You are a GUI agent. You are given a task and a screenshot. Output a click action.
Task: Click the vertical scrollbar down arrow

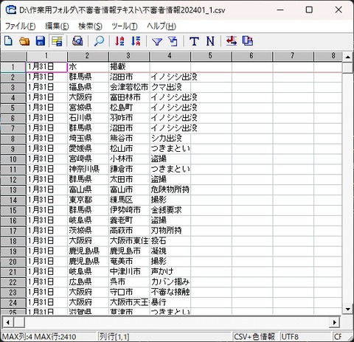point(347,309)
